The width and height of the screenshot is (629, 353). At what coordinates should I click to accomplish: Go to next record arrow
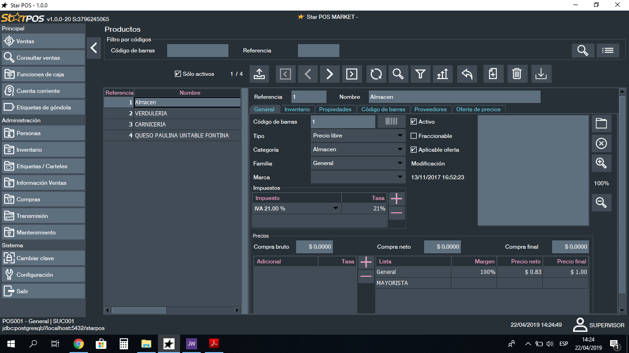click(330, 74)
